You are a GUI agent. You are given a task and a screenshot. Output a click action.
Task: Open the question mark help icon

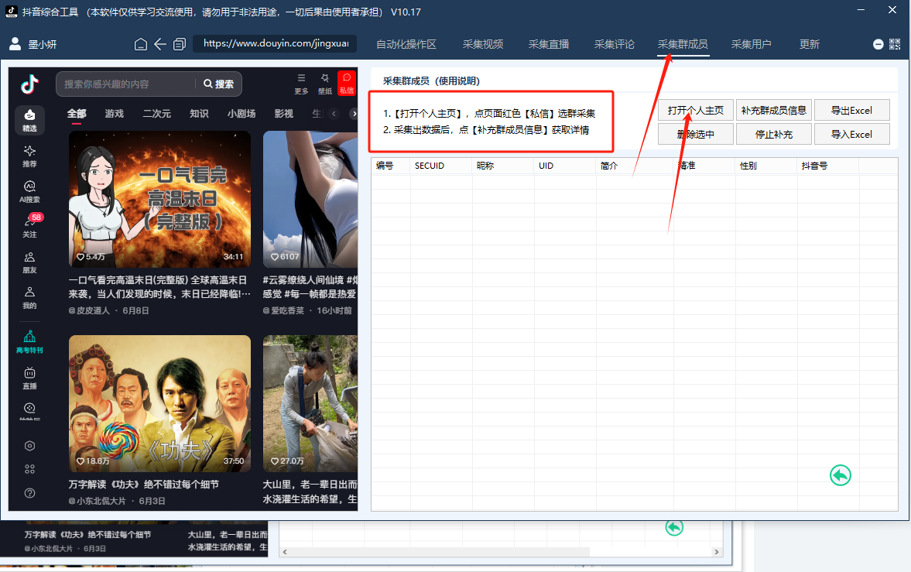pyautogui.click(x=29, y=493)
